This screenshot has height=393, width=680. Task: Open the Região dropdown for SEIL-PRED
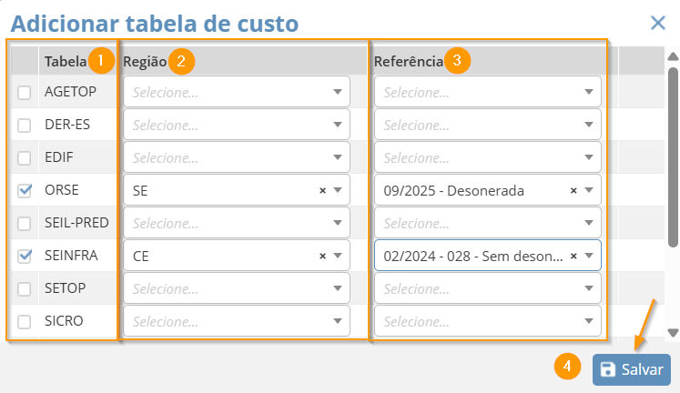237,223
